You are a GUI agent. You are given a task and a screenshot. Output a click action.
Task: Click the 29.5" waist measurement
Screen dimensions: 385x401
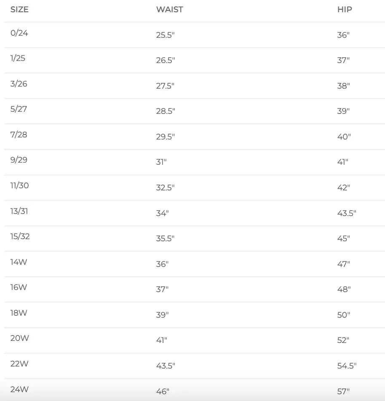165,137
